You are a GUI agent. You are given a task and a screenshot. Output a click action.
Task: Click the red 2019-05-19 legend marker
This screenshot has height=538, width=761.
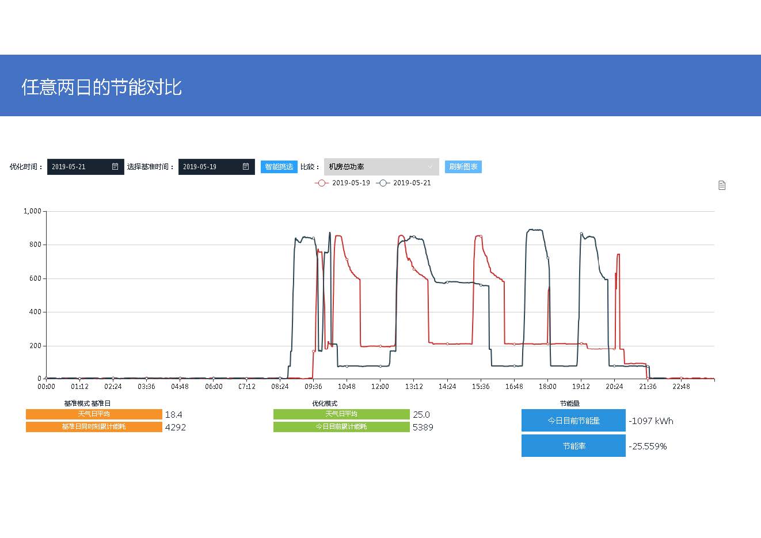[322, 183]
